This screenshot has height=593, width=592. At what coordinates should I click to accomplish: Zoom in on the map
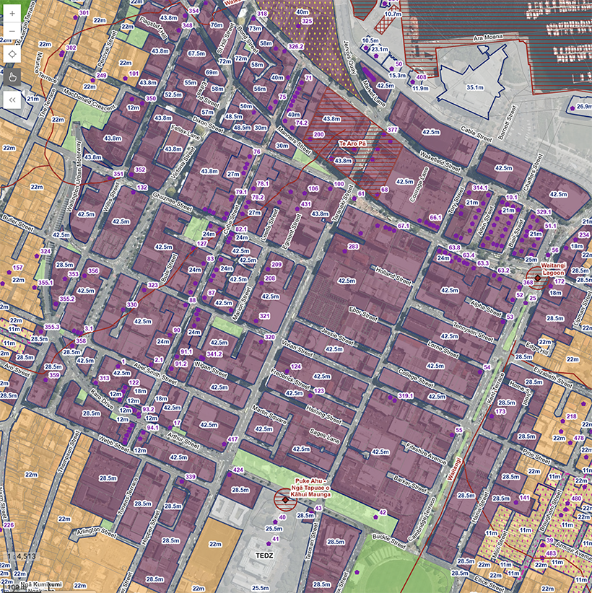point(12,13)
